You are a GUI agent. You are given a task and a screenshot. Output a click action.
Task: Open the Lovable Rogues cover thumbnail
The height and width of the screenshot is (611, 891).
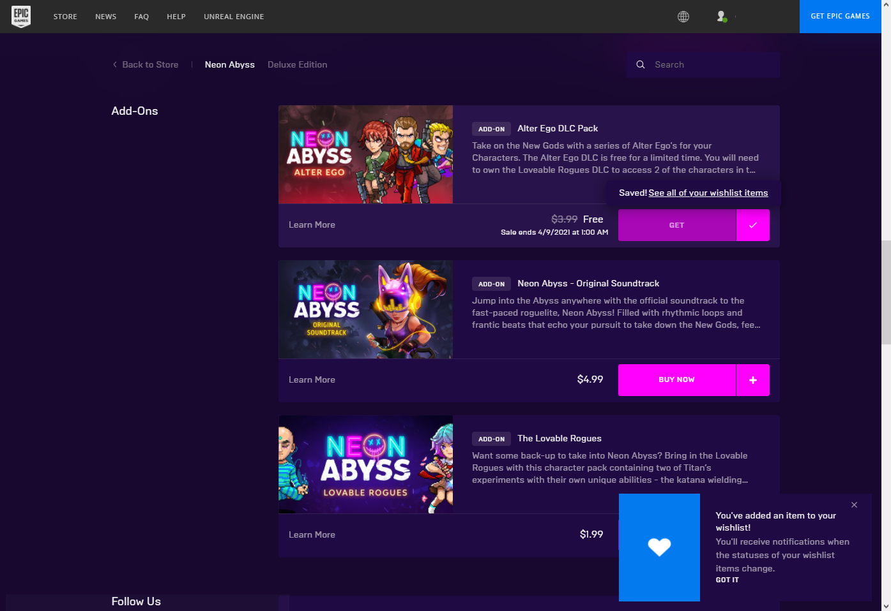[x=366, y=464]
